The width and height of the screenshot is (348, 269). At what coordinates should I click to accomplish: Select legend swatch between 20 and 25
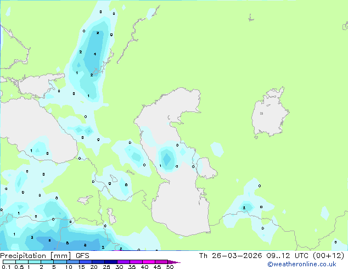98,262
